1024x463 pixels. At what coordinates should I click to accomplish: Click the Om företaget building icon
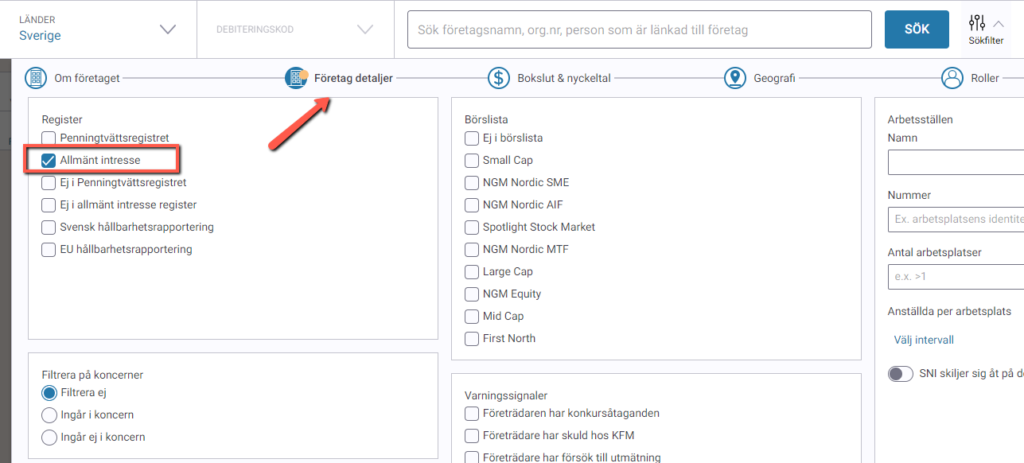36,78
